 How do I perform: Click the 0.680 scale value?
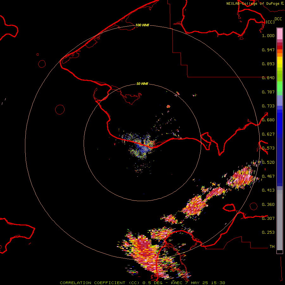(x=268, y=120)
